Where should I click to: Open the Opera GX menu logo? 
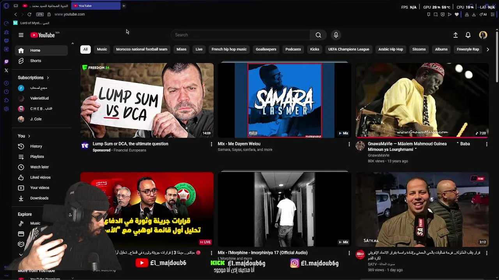6,6
